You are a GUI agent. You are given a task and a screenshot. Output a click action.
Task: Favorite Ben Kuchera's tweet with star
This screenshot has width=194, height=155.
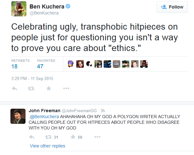[48, 89]
